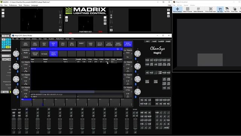Click MADRIX right deck pause icon
This screenshot has height=136, width=241.
(x=111, y=30)
